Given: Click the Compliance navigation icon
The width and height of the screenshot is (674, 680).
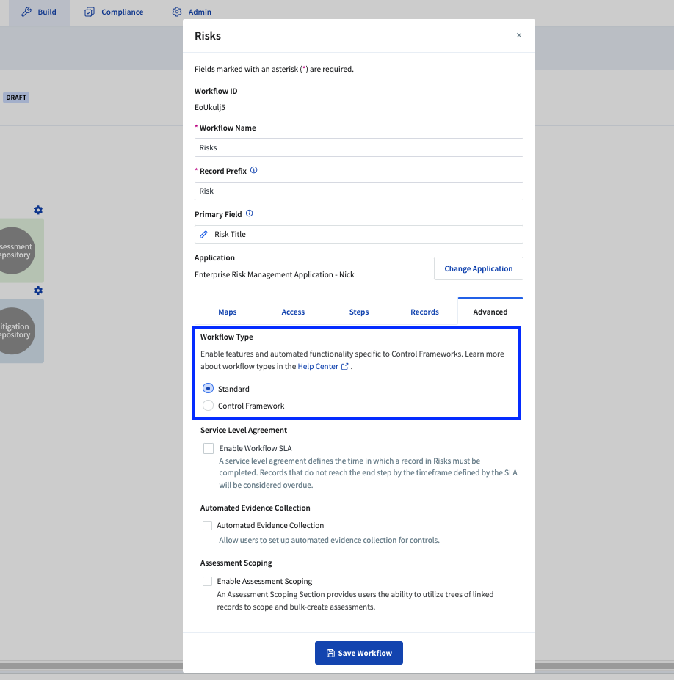Looking at the screenshot, I should (x=89, y=12).
